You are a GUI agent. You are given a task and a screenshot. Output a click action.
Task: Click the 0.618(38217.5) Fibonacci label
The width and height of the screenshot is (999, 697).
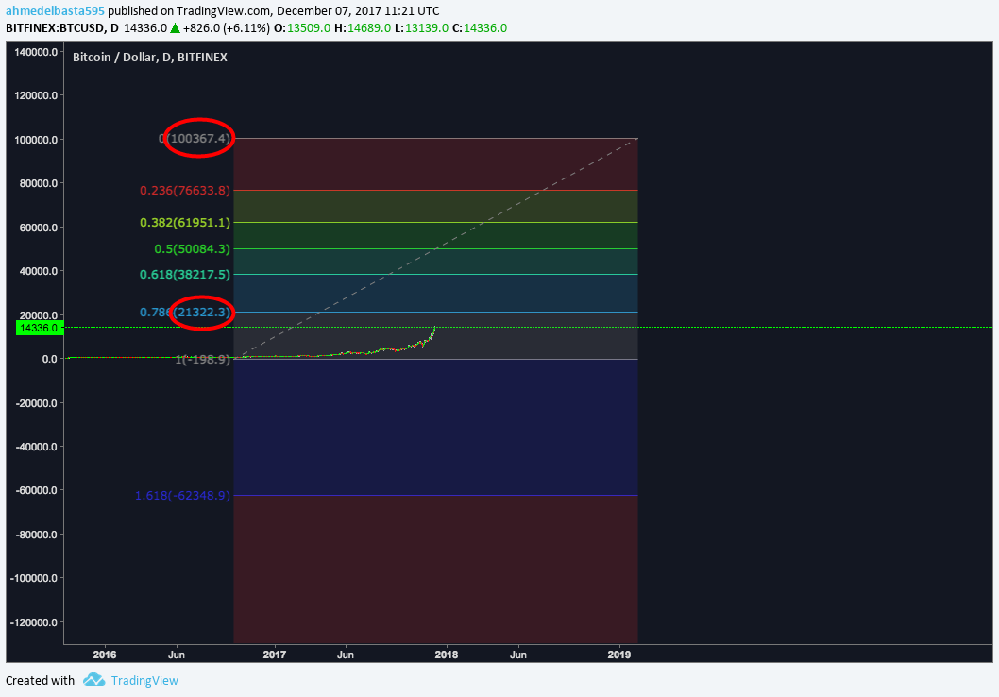pyautogui.click(x=185, y=275)
